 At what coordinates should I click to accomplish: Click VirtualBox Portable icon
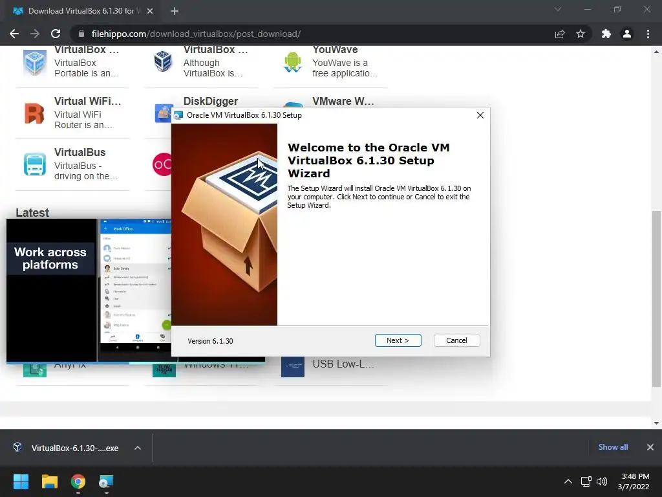(35, 63)
